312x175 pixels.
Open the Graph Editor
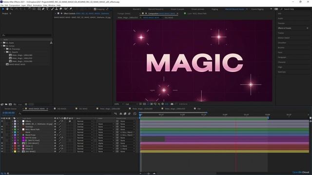pos(135,114)
